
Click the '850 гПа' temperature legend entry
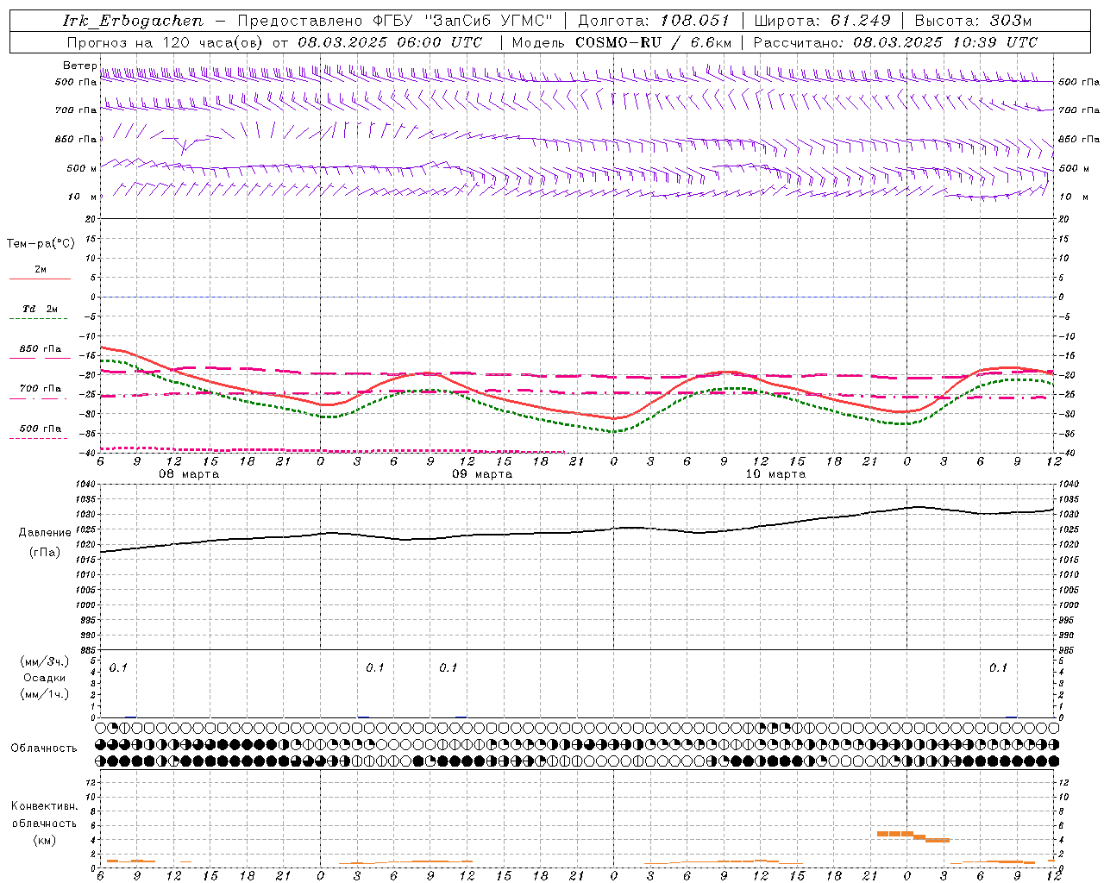[x=41, y=349]
